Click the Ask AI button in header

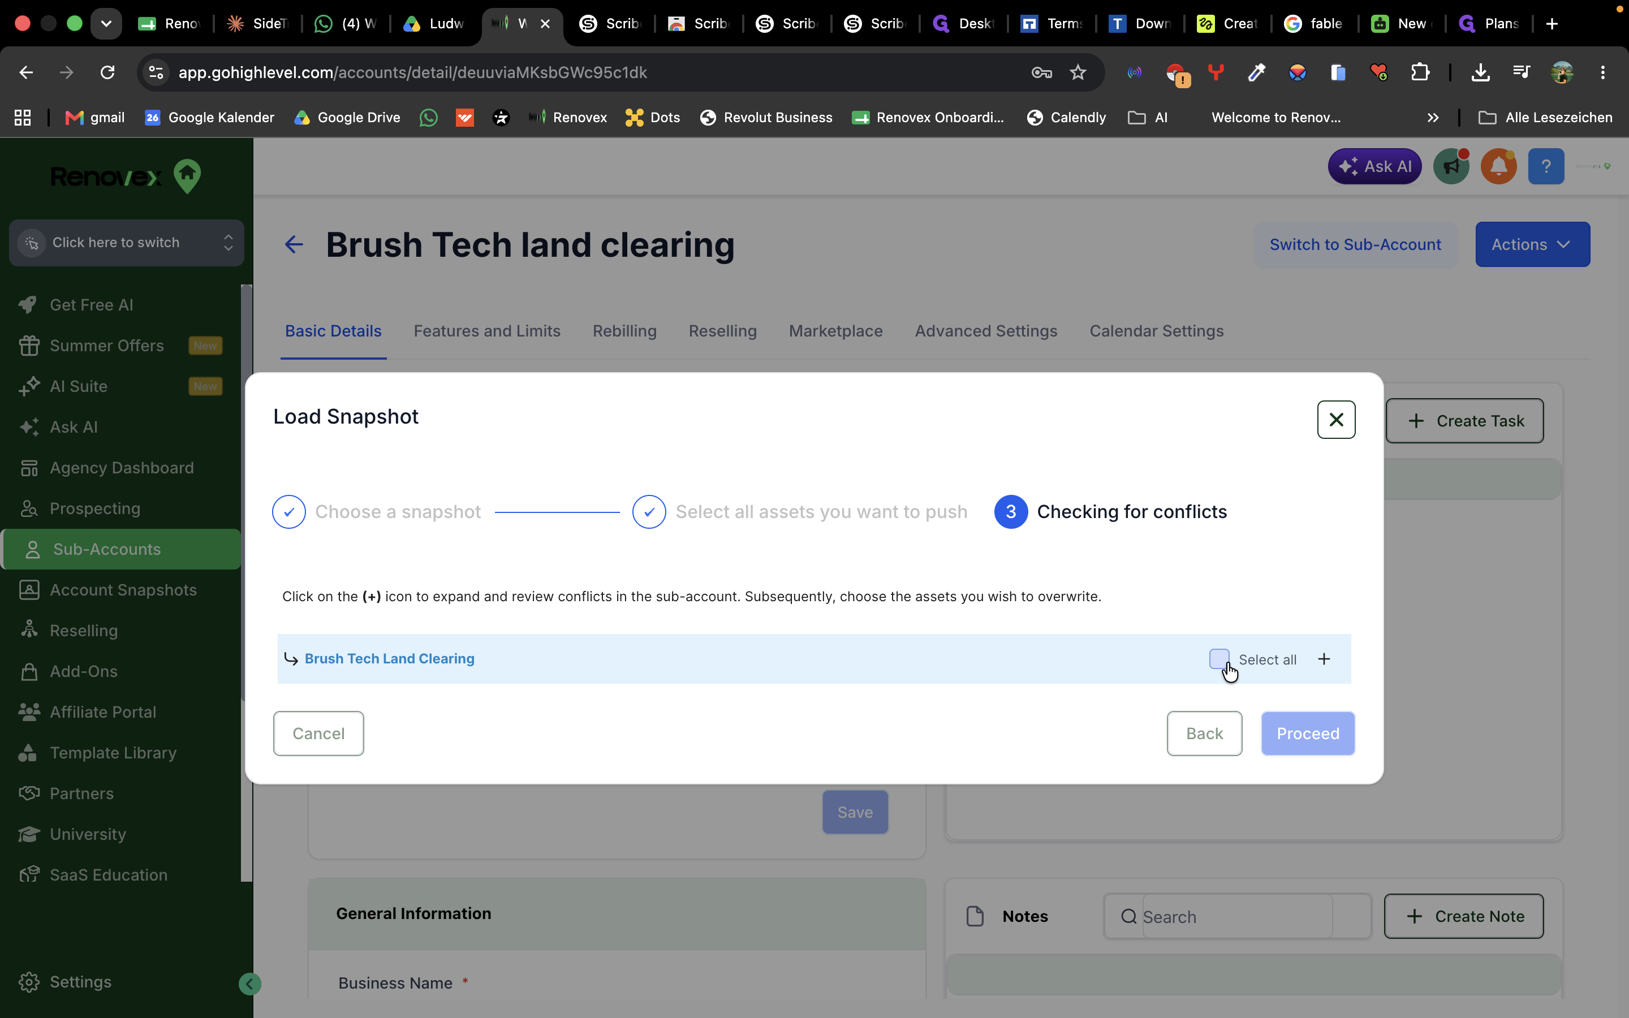pyautogui.click(x=1374, y=166)
